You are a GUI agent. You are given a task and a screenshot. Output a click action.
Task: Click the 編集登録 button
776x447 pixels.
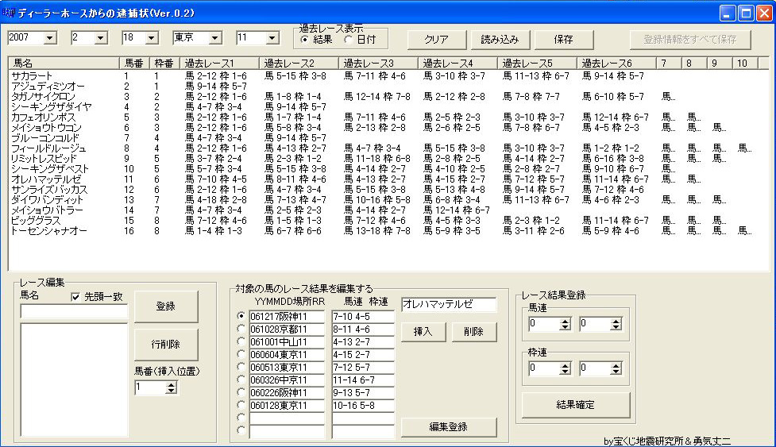(448, 427)
